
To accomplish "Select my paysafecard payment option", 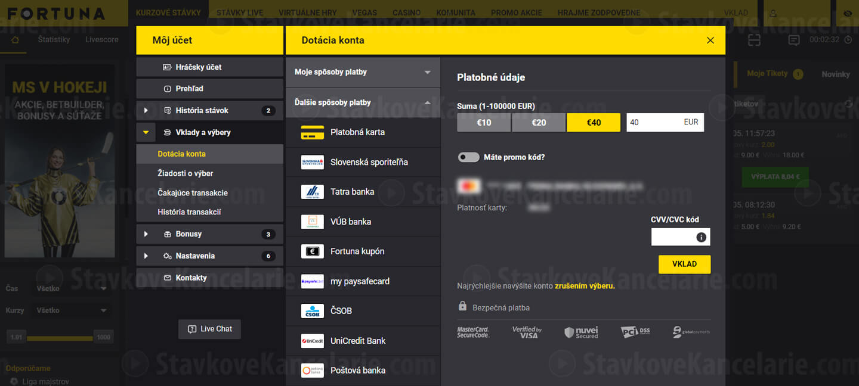I will click(x=363, y=281).
